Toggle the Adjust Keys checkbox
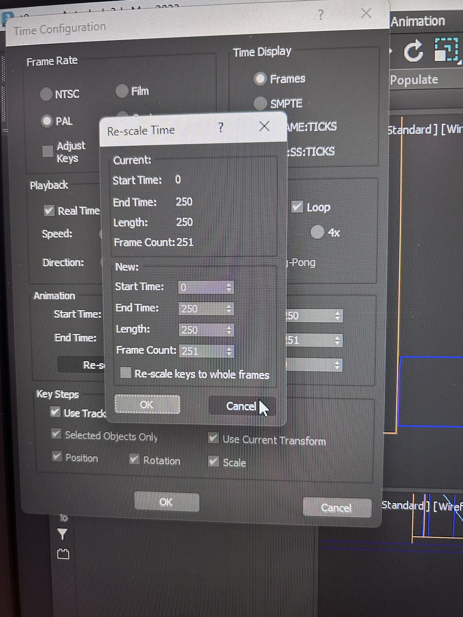 [48, 151]
